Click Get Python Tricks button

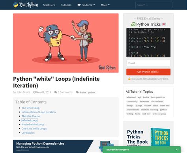(148, 72)
